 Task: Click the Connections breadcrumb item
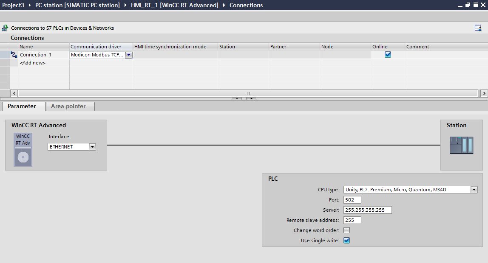[246, 5]
